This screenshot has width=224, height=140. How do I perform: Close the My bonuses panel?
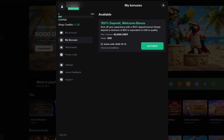163,5
